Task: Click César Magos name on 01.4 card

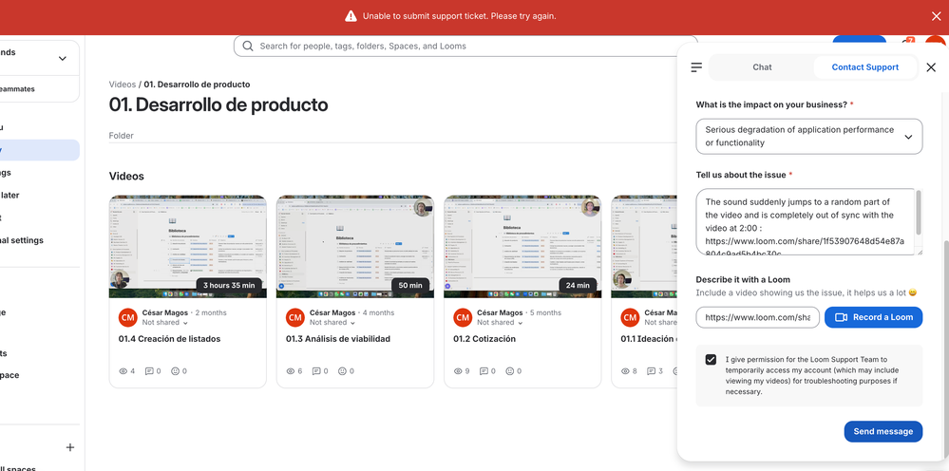Action: (164, 313)
